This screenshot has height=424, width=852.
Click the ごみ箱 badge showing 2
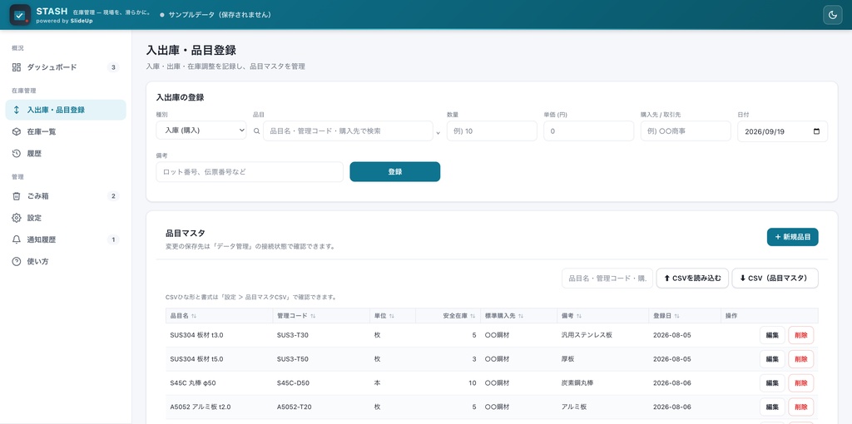[x=113, y=196]
